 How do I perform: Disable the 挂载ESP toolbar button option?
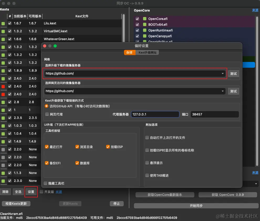pyautogui.click(x=108, y=147)
